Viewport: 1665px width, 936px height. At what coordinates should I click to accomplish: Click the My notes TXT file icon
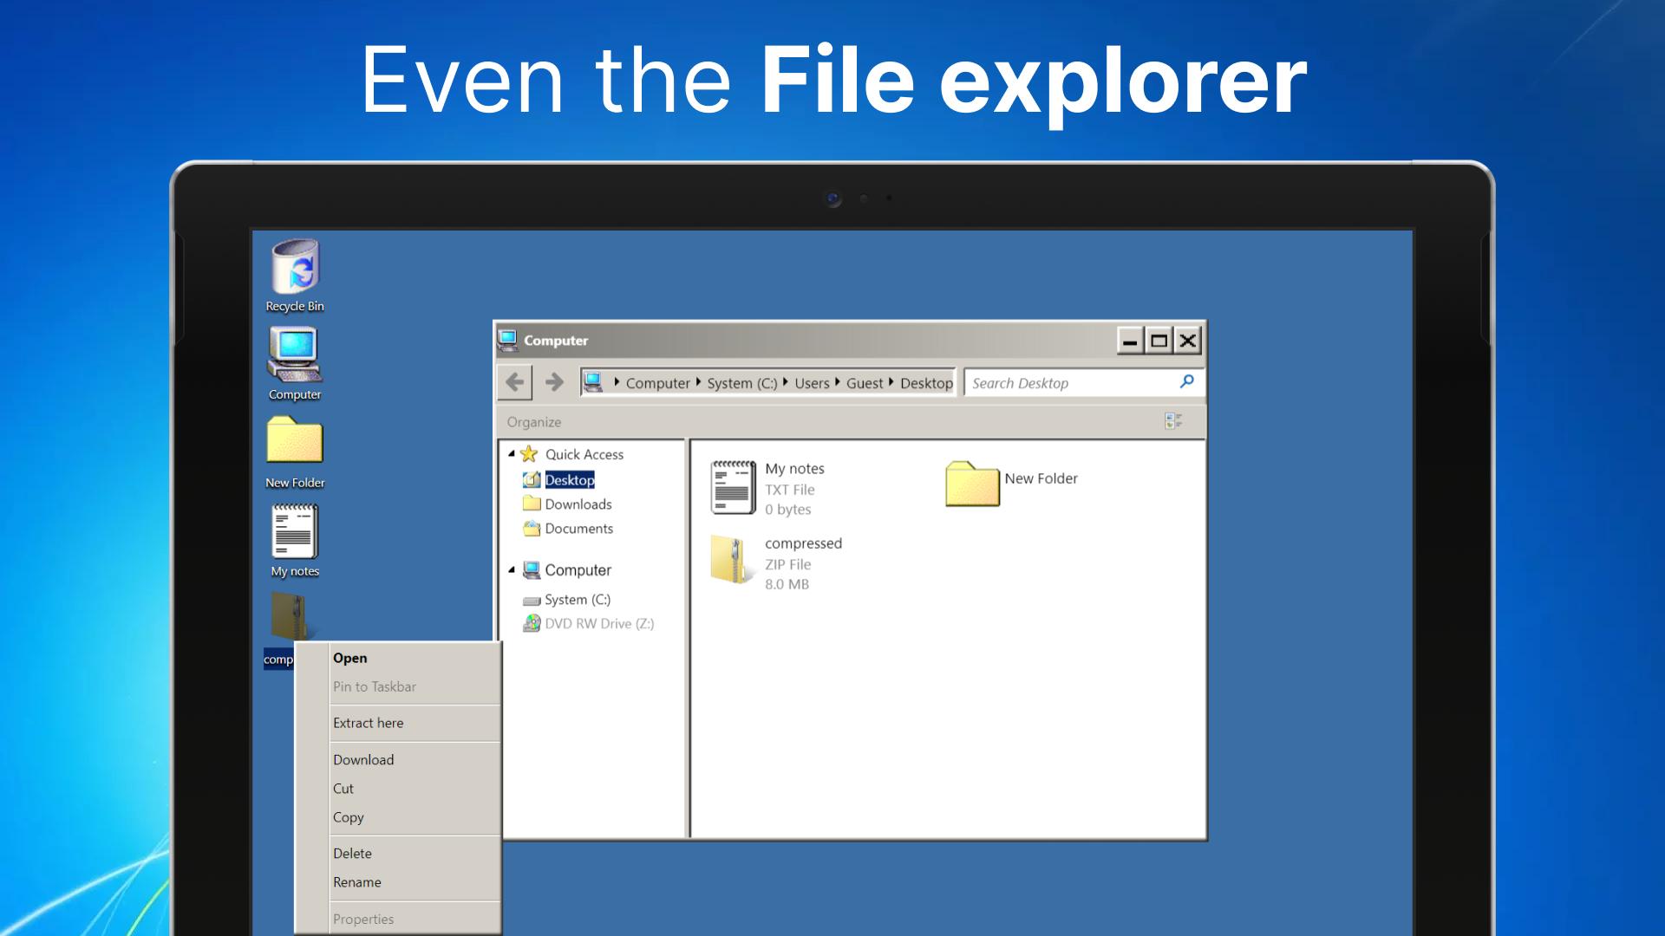pyautogui.click(x=732, y=485)
